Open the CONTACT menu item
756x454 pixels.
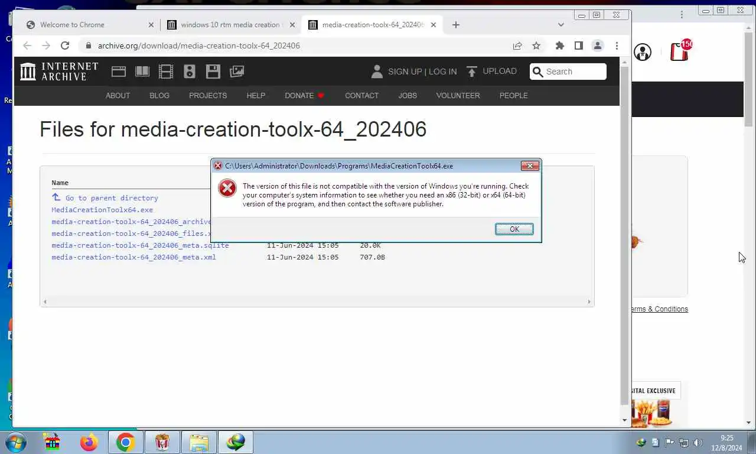[361, 95]
